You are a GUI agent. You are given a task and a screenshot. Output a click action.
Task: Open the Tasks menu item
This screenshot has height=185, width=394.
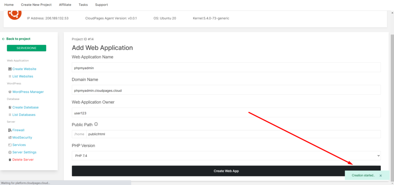[83, 5]
